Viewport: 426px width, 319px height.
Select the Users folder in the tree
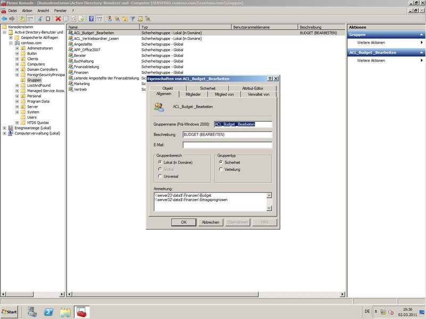32,117
